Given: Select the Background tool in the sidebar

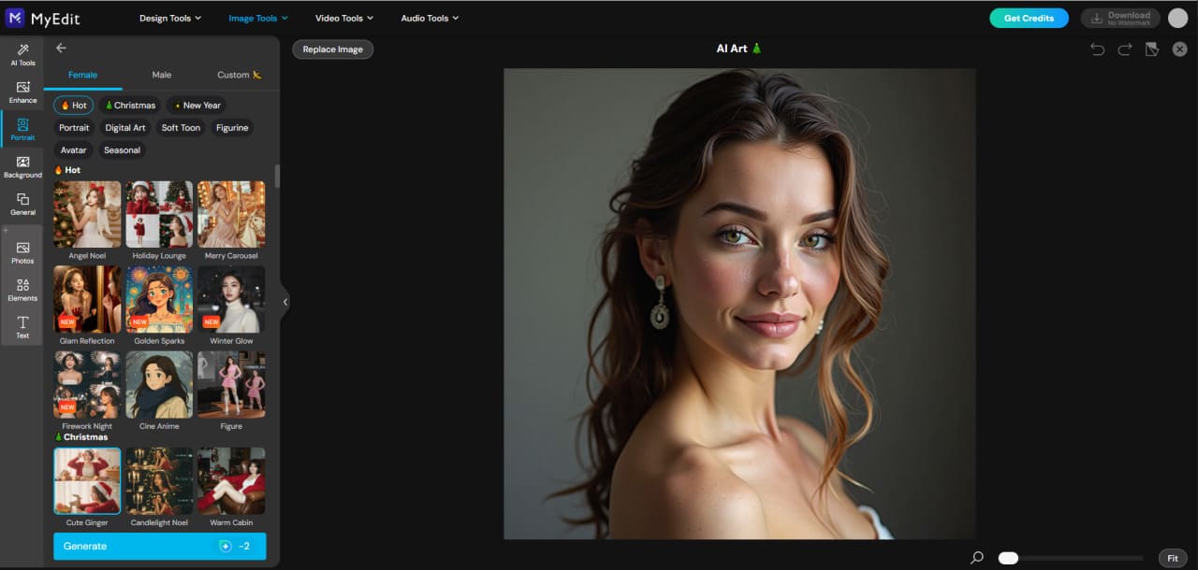Looking at the screenshot, I should 22,168.
